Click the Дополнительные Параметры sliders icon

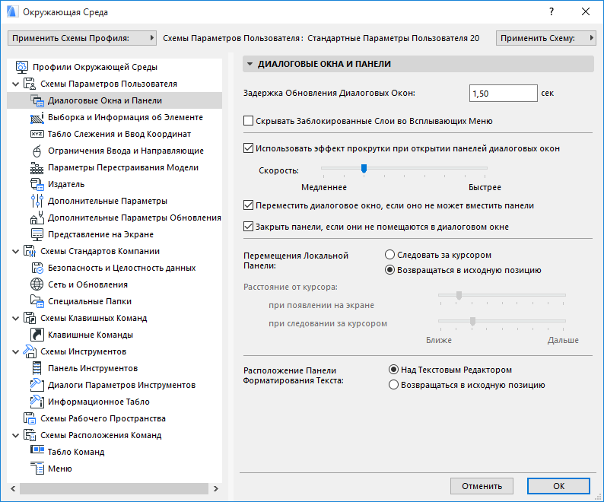[37, 201]
